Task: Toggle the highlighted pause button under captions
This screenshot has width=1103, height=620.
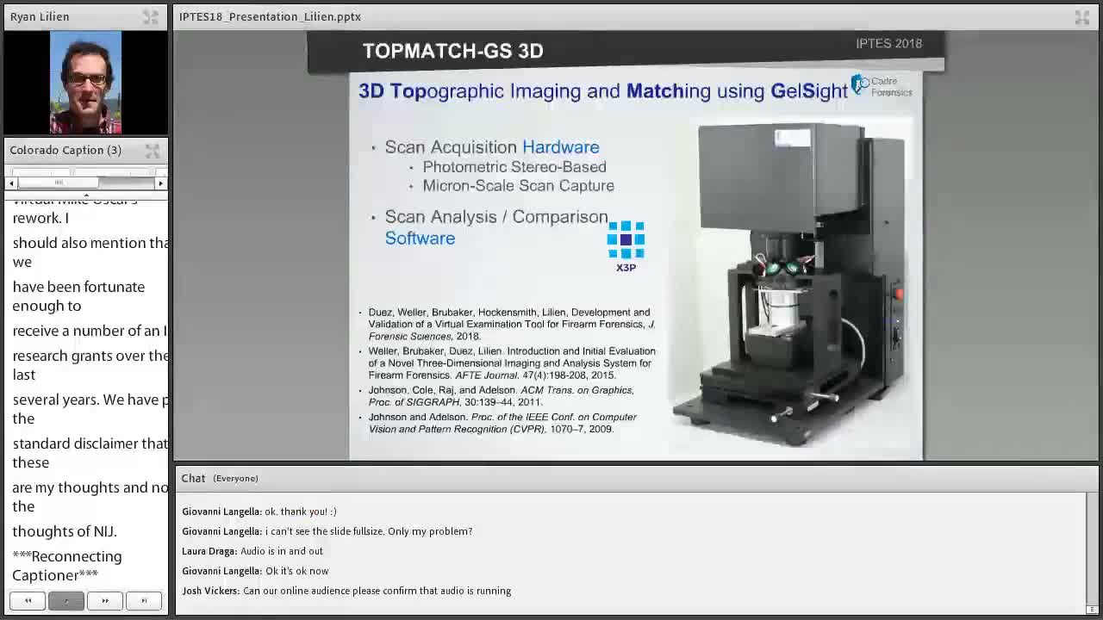Action: click(x=65, y=601)
